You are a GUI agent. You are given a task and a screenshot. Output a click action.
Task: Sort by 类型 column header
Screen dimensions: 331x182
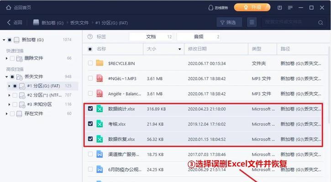coord(257,49)
